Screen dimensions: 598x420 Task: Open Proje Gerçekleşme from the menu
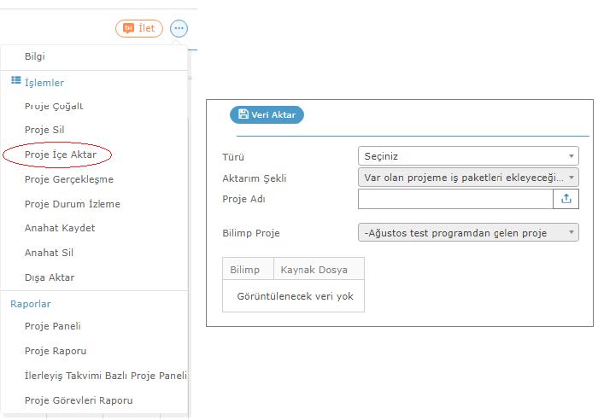69,179
